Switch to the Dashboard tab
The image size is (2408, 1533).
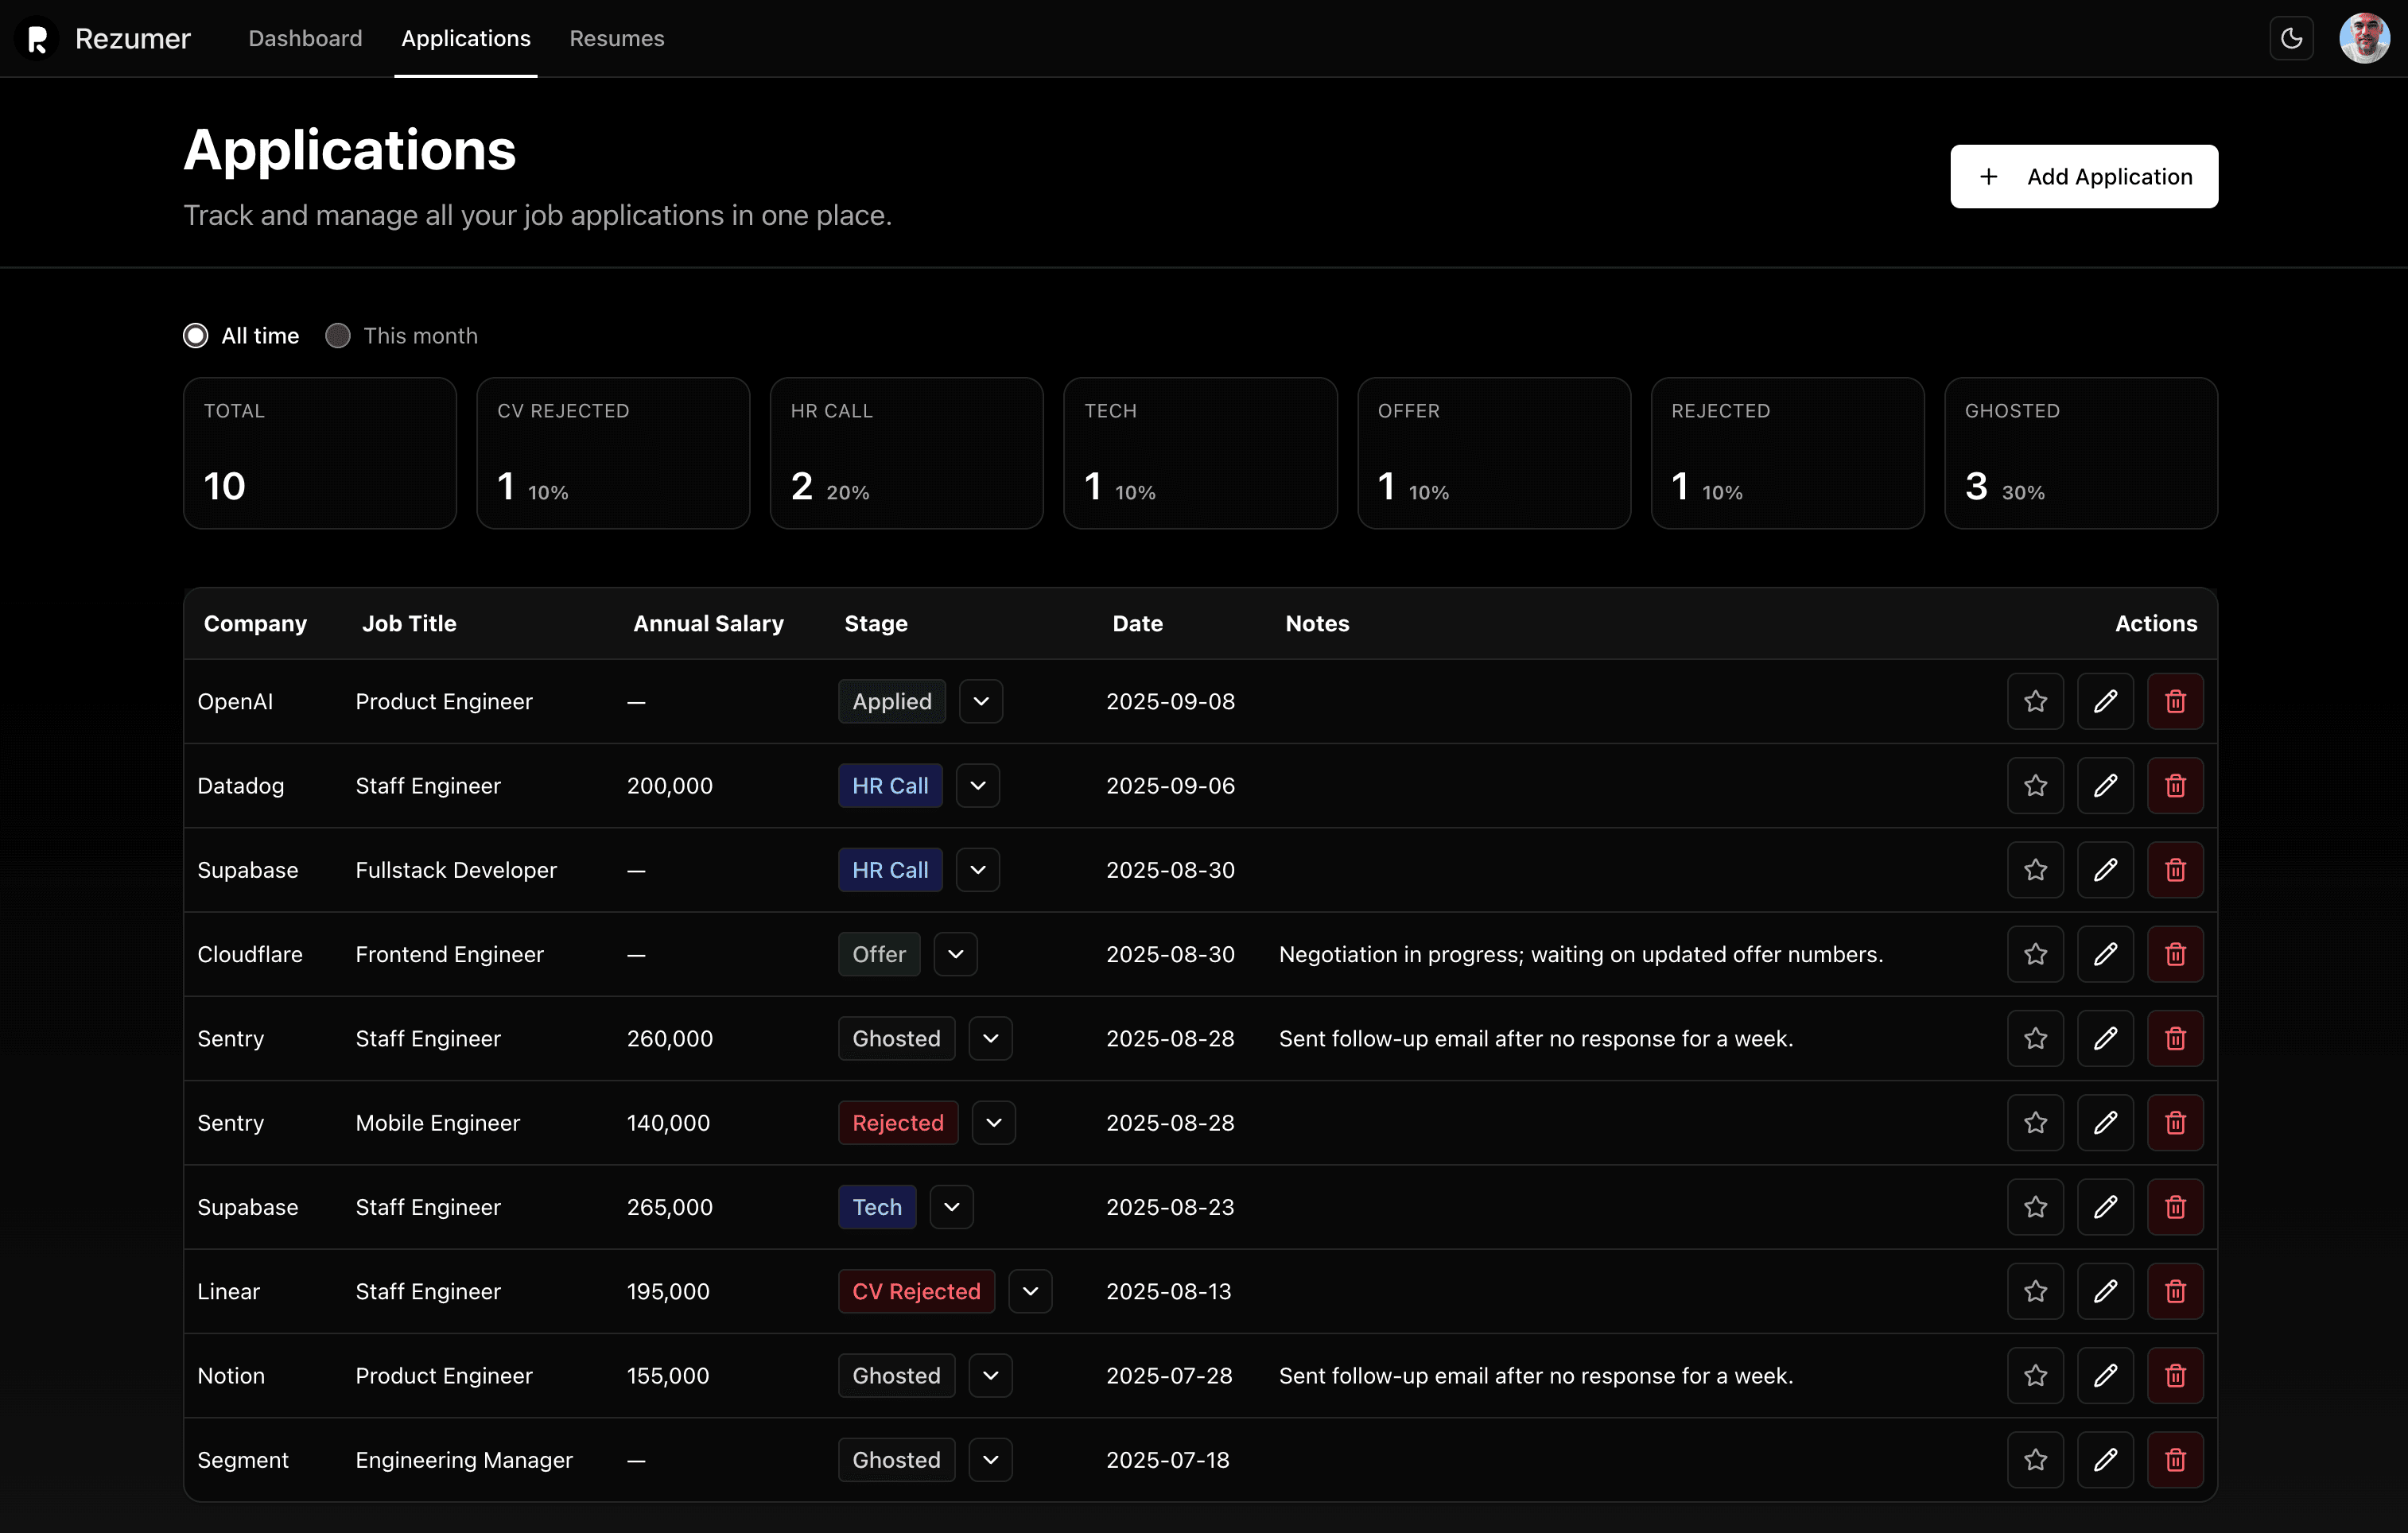click(x=304, y=38)
